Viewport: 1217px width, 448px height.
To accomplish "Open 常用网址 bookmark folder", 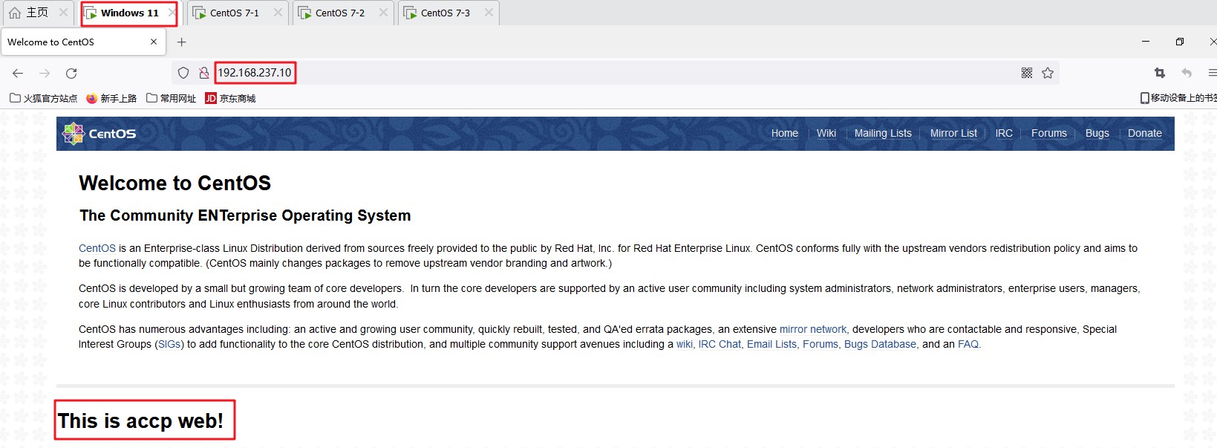I will tap(171, 98).
